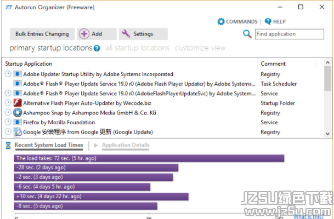Click the clock icon beside Adobe Updater Startup Utility
Viewport: 334px width, 219px height.
8,74
